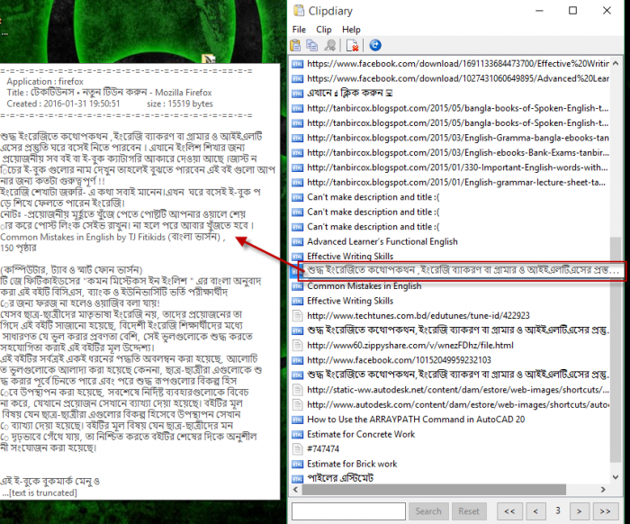Select the 'পাইলের এস্টিমেট' clip row
Viewport: 630px width, 524px height.
[x=450, y=478]
